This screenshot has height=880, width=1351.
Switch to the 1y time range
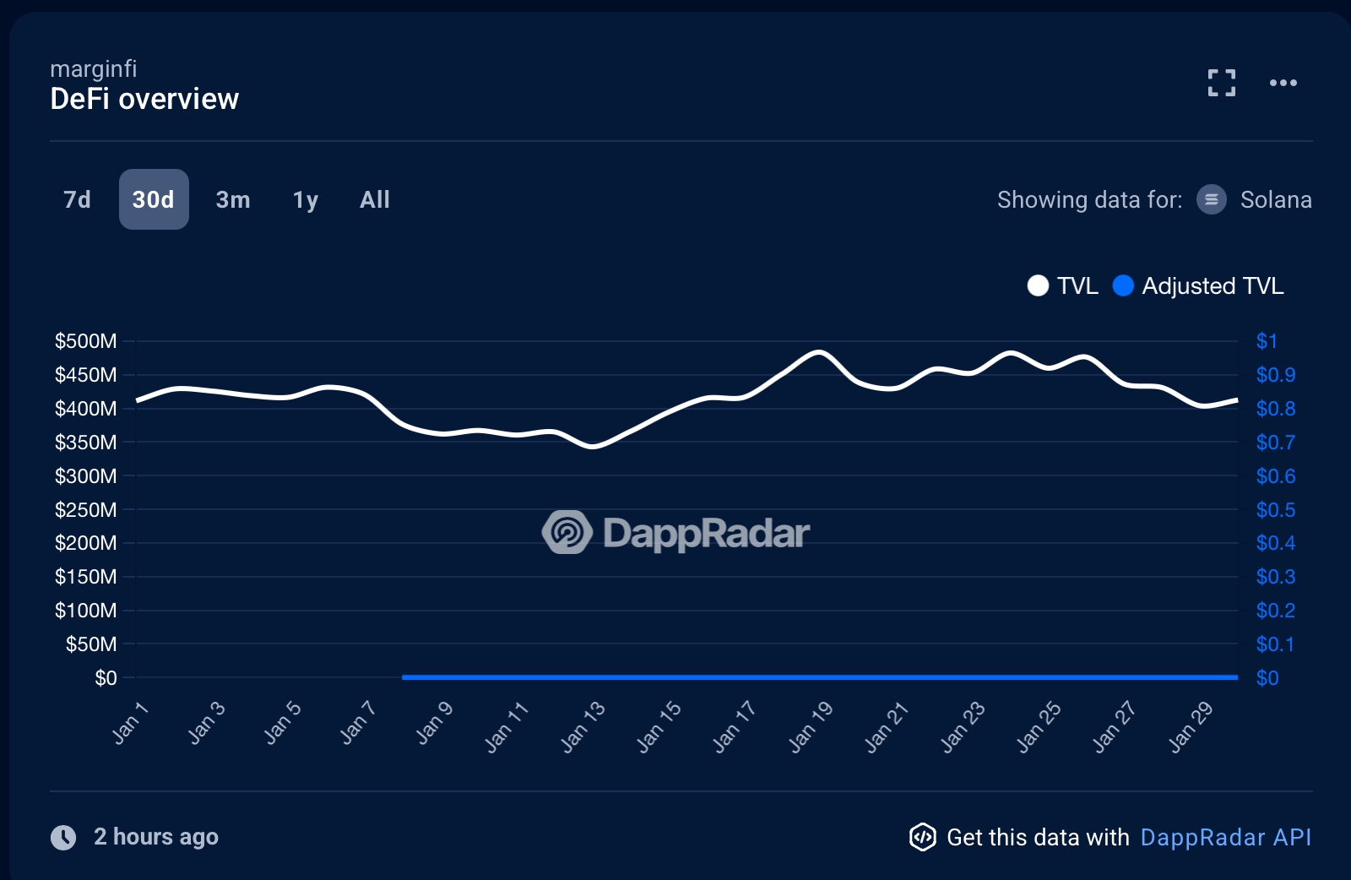[306, 199]
